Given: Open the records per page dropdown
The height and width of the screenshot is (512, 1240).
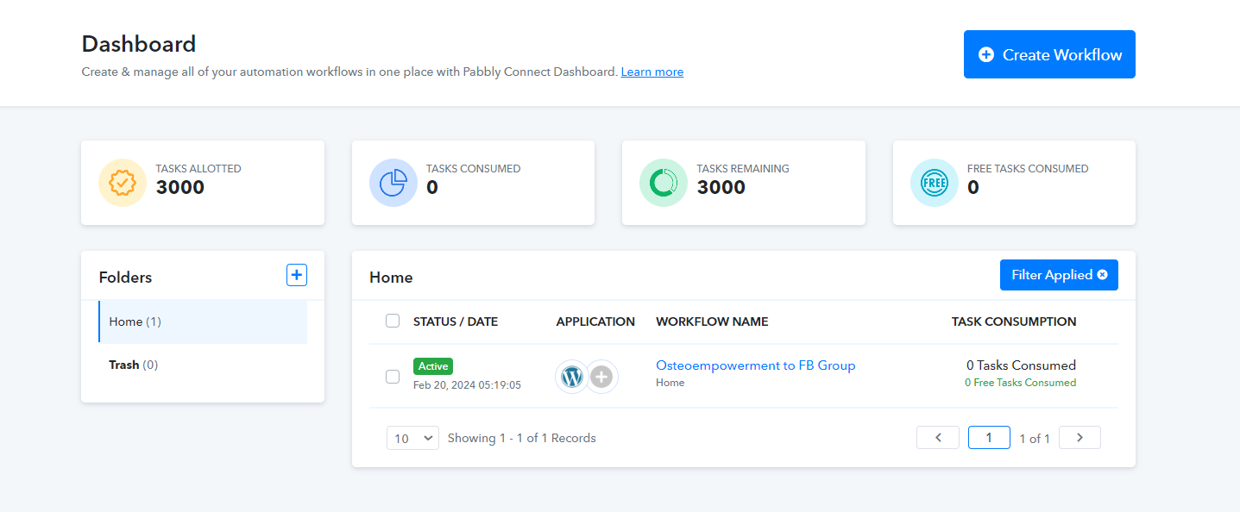Looking at the screenshot, I should pos(412,438).
